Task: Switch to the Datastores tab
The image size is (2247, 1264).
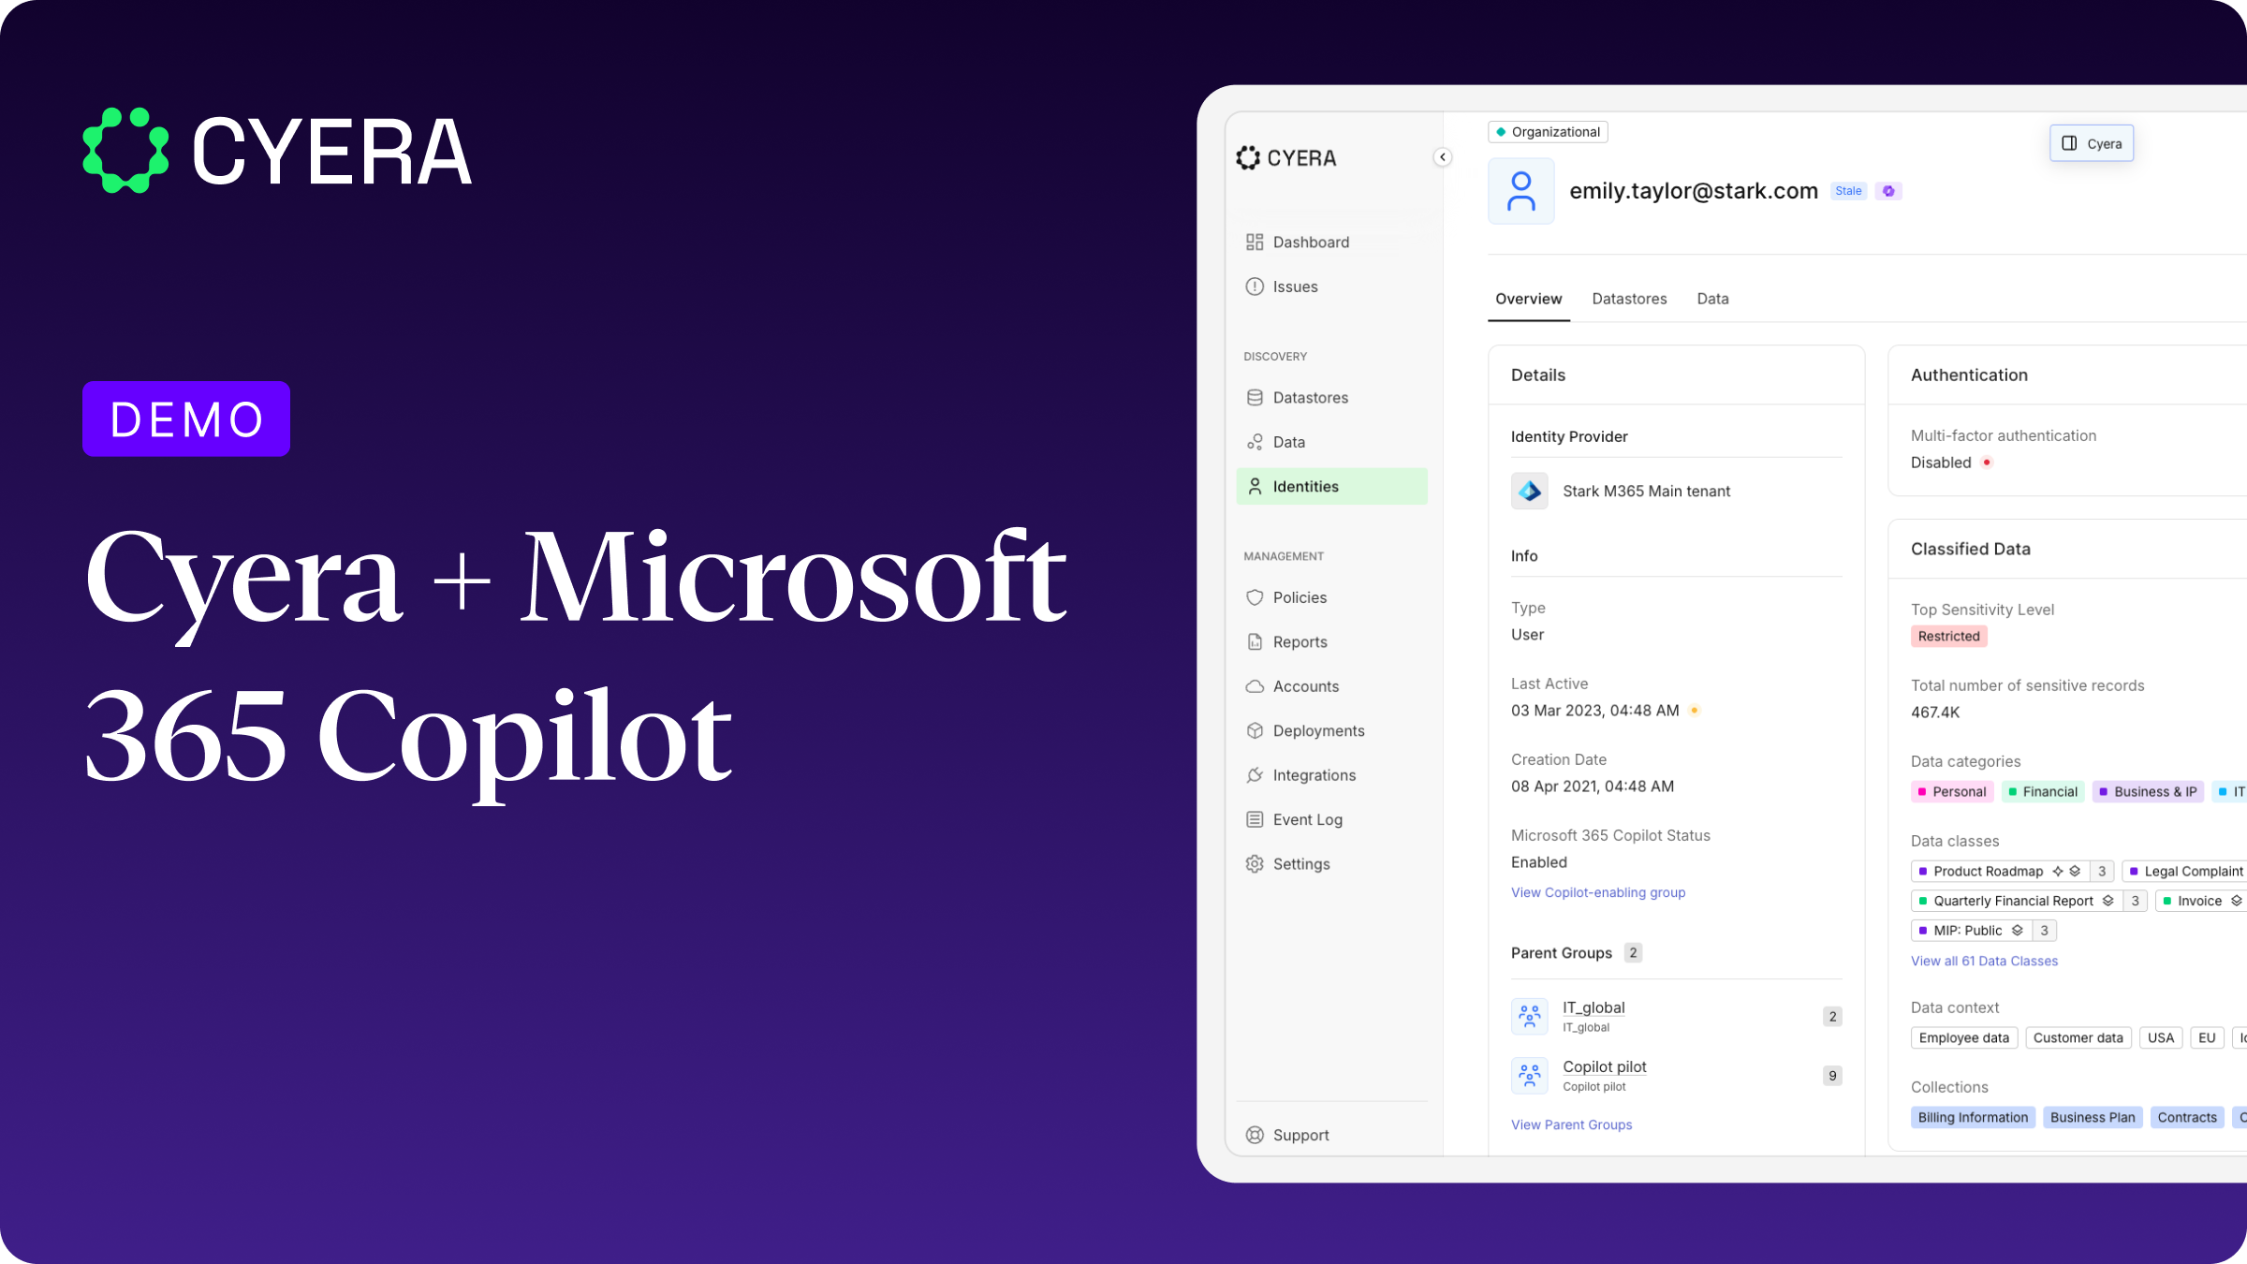Action: [1629, 299]
